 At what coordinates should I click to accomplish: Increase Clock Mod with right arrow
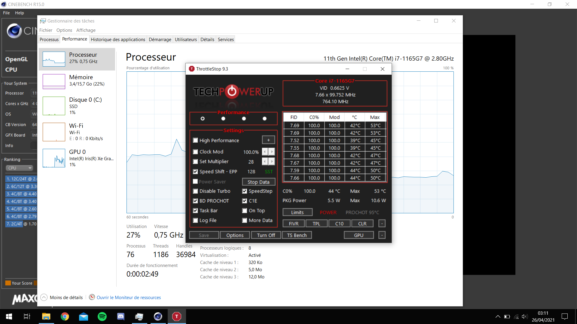click(272, 152)
